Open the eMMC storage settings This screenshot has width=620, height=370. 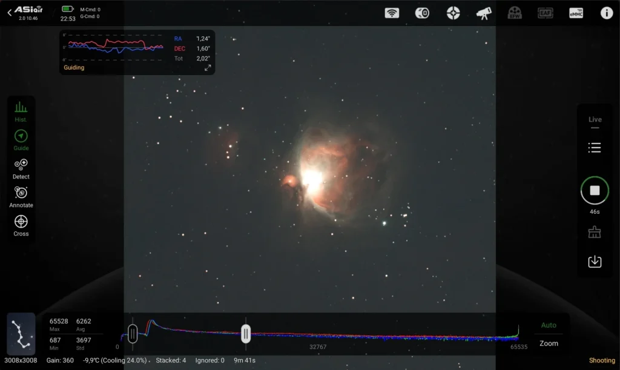576,13
